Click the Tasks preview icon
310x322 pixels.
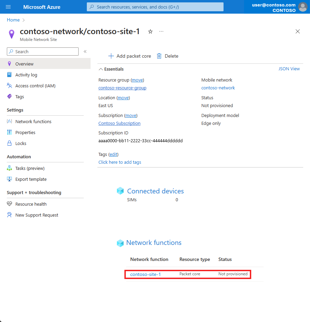coord(10,168)
